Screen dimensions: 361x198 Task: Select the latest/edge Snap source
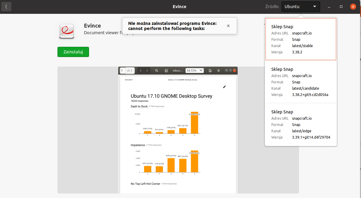coord(301,124)
